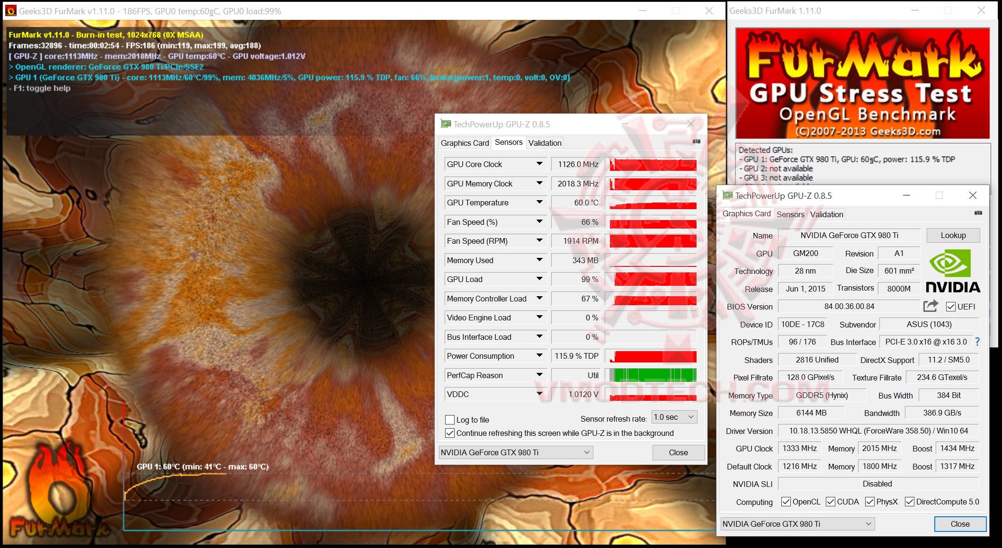This screenshot has width=1002, height=548.
Task: Toggle the UEFI checkbox
Action: point(950,307)
